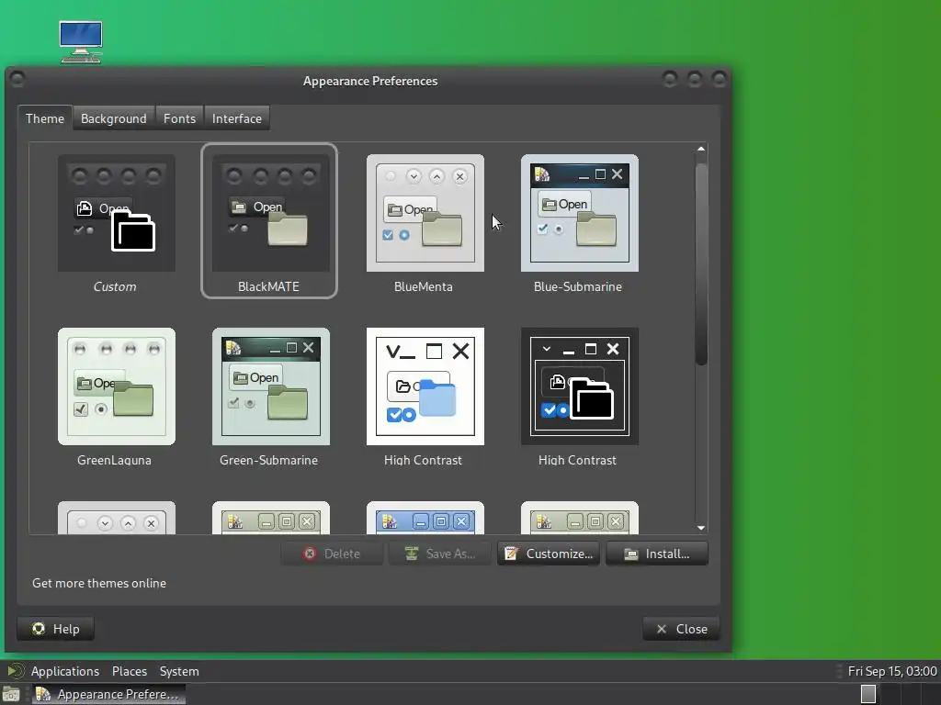Click the scroll down arrow of theme list
The image size is (941, 705).
pos(701,528)
